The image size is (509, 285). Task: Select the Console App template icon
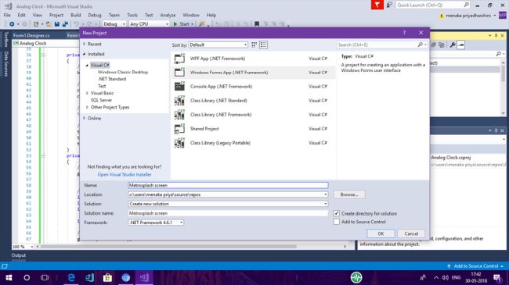click(x=179, y=87)
